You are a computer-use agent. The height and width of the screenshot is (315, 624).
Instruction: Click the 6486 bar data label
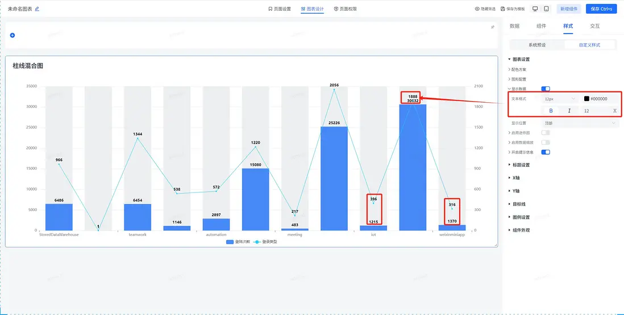[x=59, y=200]
